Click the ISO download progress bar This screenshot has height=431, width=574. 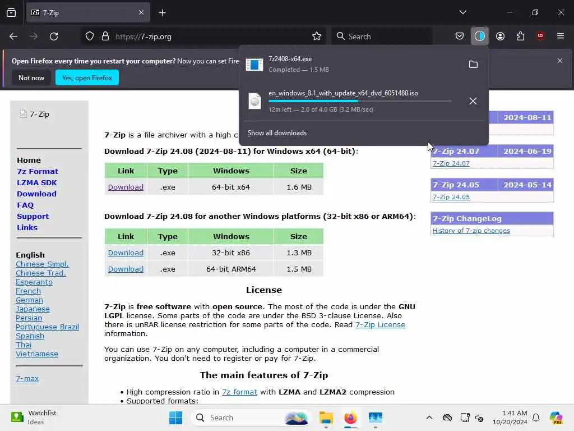pyautogui.click(x=360, y=101)
